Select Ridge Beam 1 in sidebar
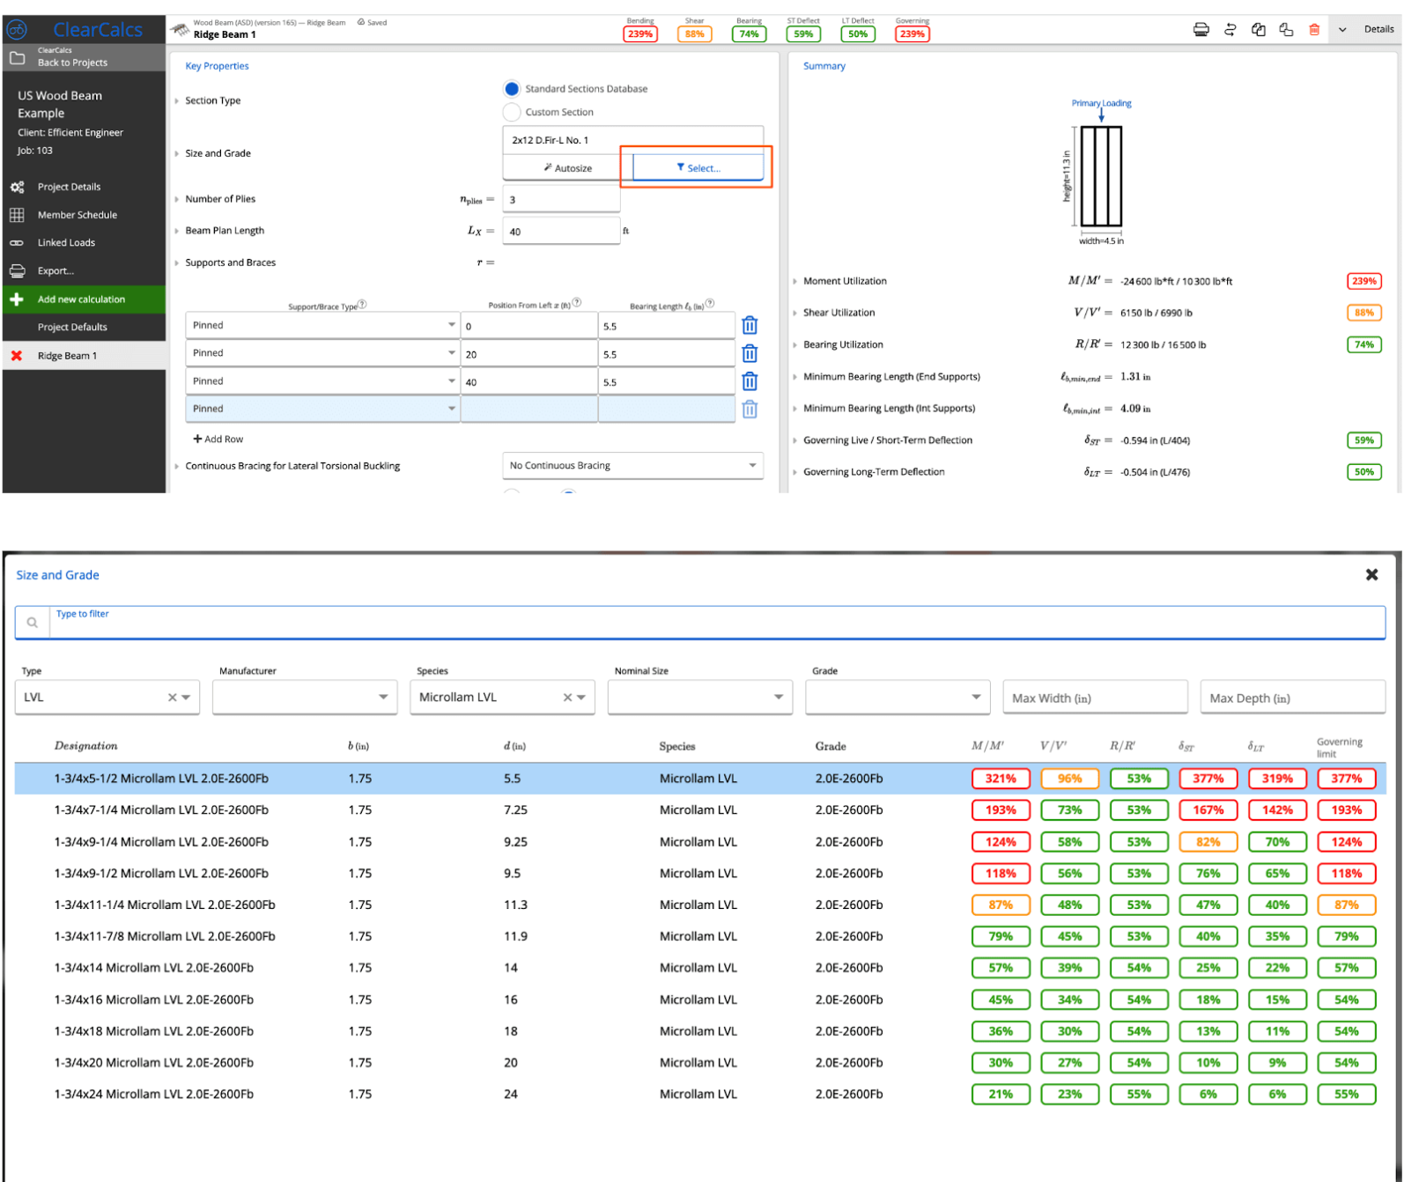This screenshot has height=1182, width=1404. tap(85, 356)
